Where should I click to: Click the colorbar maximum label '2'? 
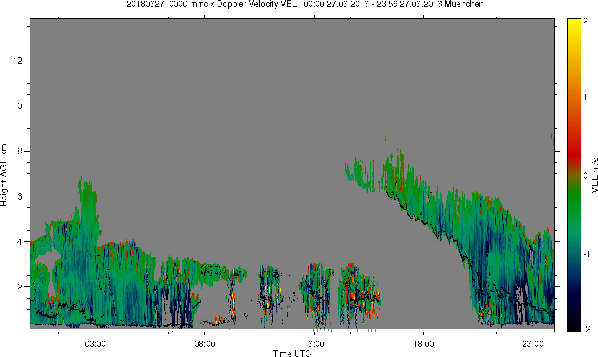coord(586,22)
